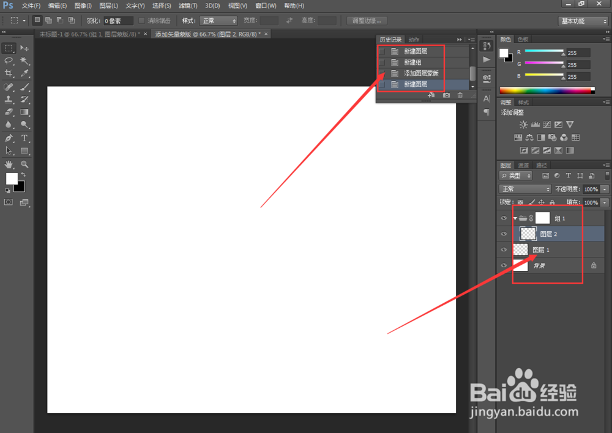The width and height of the screenshot is (612, 433).
Task: Switch to the 样式 panel tab
Action: pyautogui.click(x=523, y=103)
